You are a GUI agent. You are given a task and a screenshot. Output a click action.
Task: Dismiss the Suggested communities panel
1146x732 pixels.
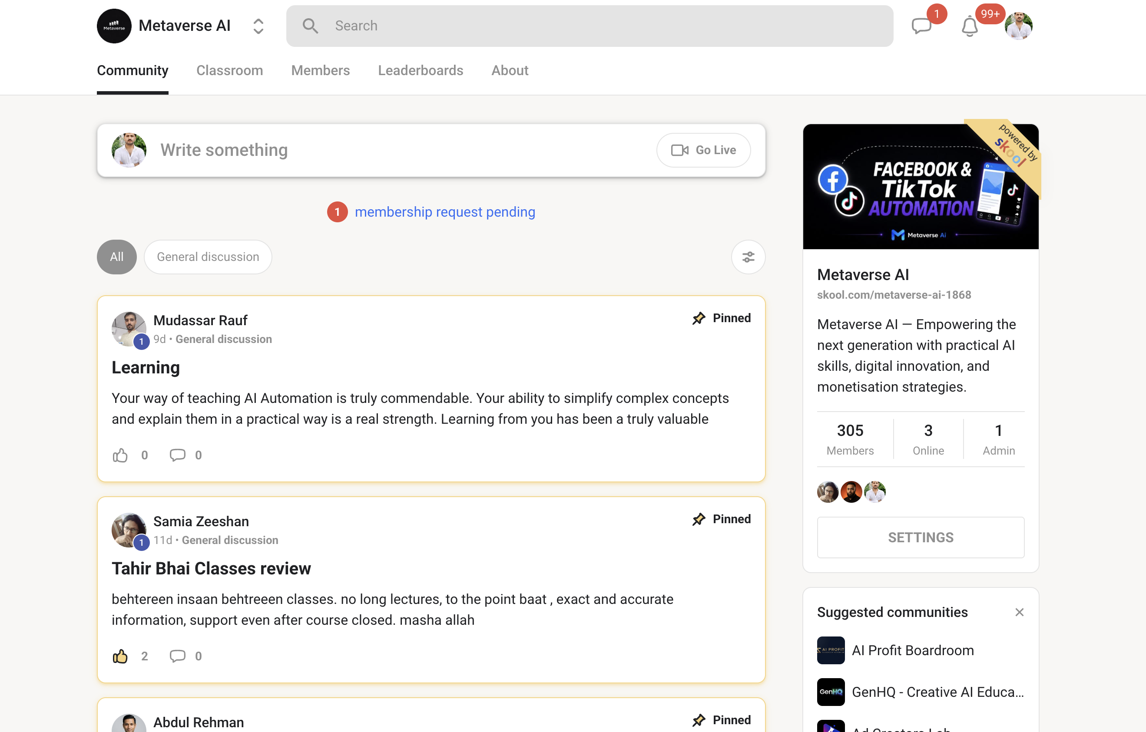click(1019, 612)
